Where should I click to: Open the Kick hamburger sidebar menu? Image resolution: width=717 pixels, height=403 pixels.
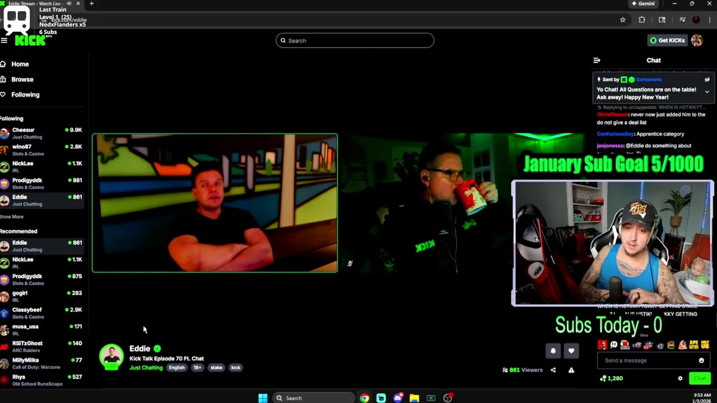[x=4, y=40]
